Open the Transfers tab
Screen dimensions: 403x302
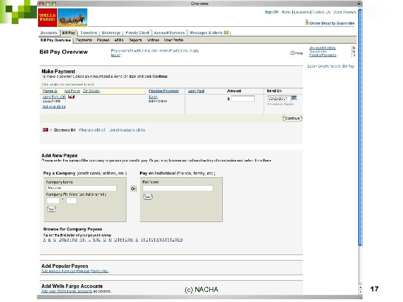pos(88,32)
